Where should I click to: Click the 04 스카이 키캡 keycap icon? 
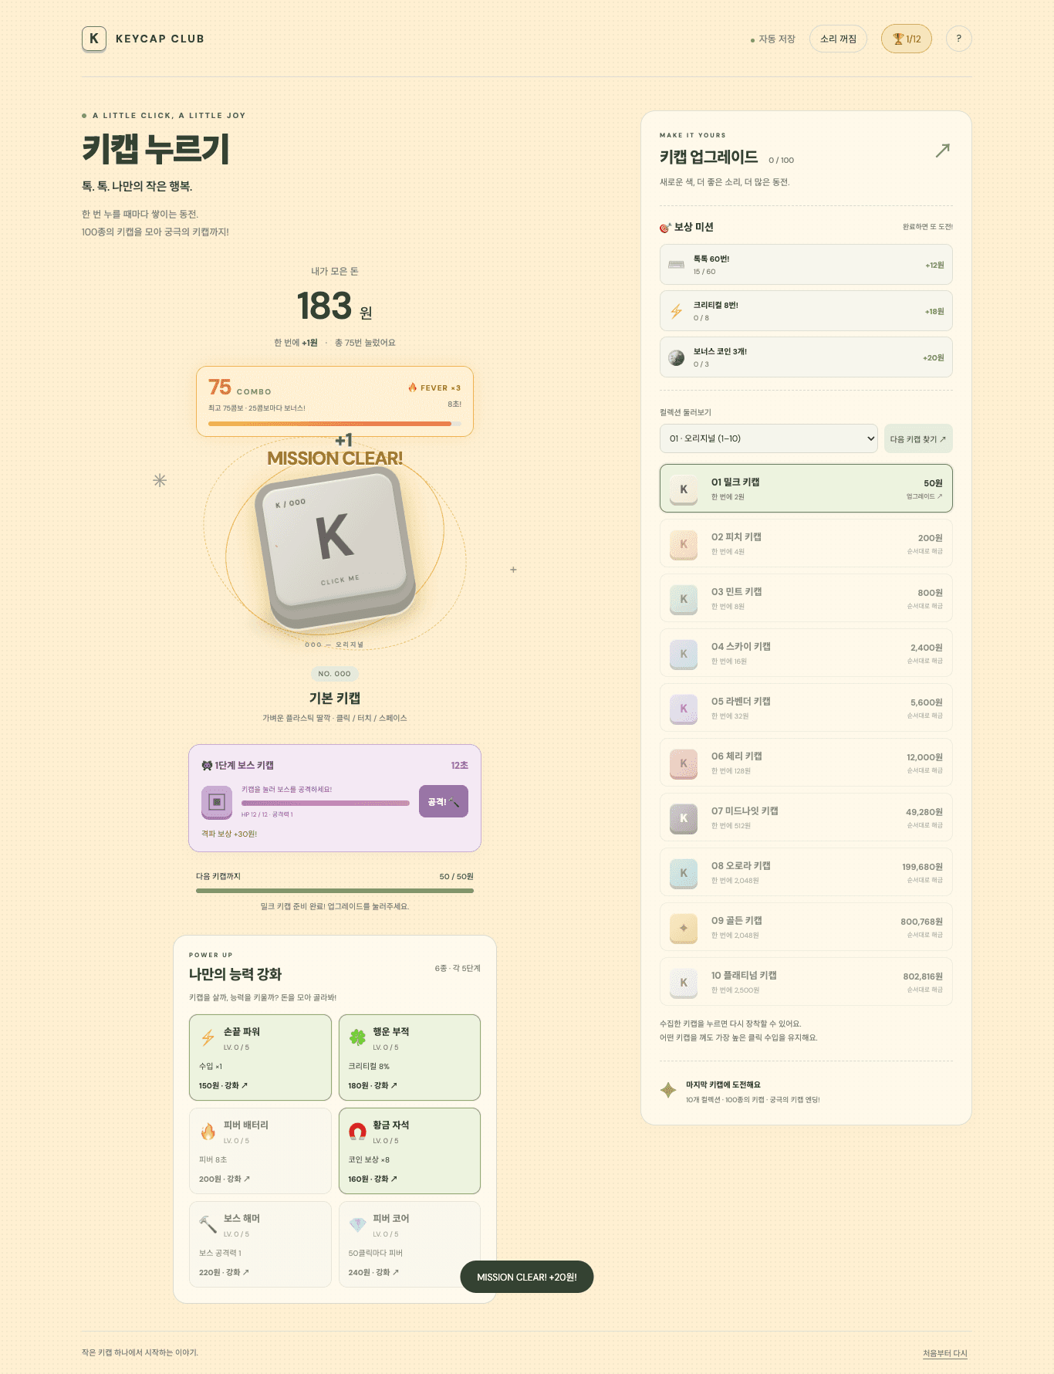684,654
